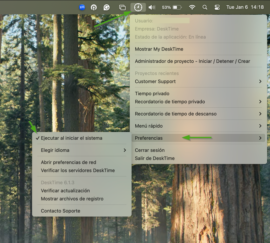Viewport: 270px width, 243px height.
Task: Click the DeskTime clock icon in menu bar
Action: coord(138,7)
